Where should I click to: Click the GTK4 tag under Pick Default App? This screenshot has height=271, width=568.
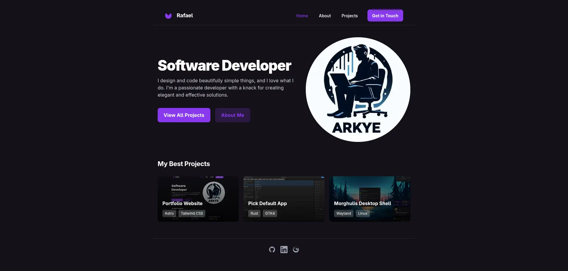(270, 213)
